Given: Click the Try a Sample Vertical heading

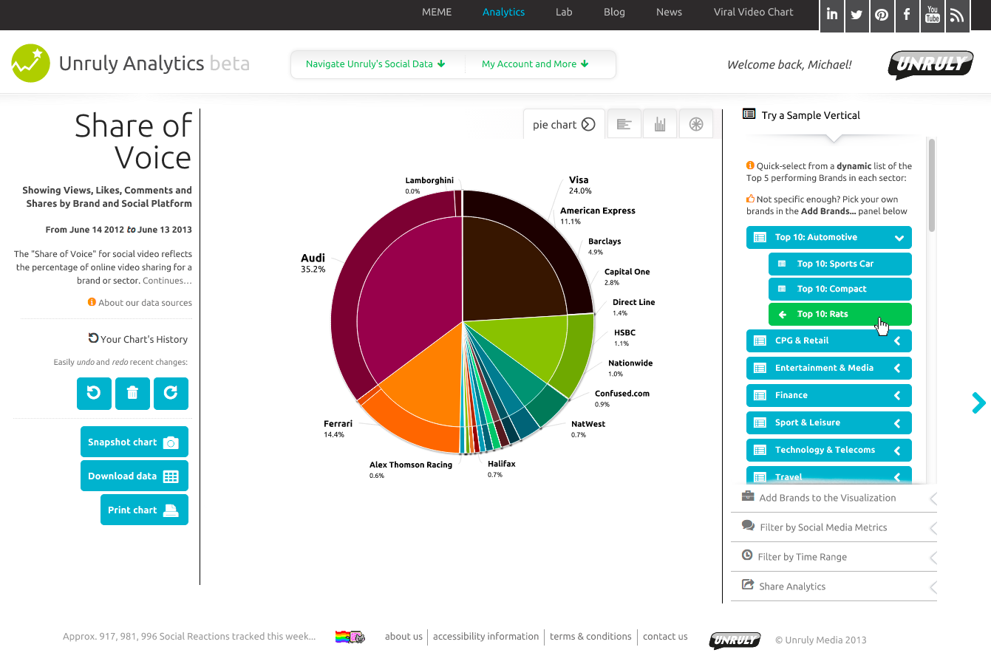Looking at the screenshot, I should 811,115.
